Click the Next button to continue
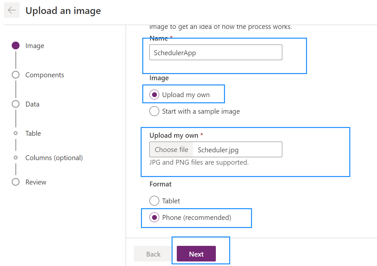This screenshot has height=266, width=377. [x=196, y=254]
